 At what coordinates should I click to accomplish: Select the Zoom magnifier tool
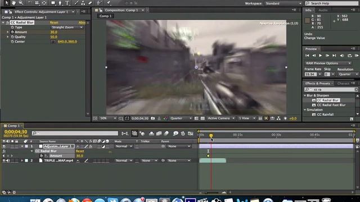(21, 3)
